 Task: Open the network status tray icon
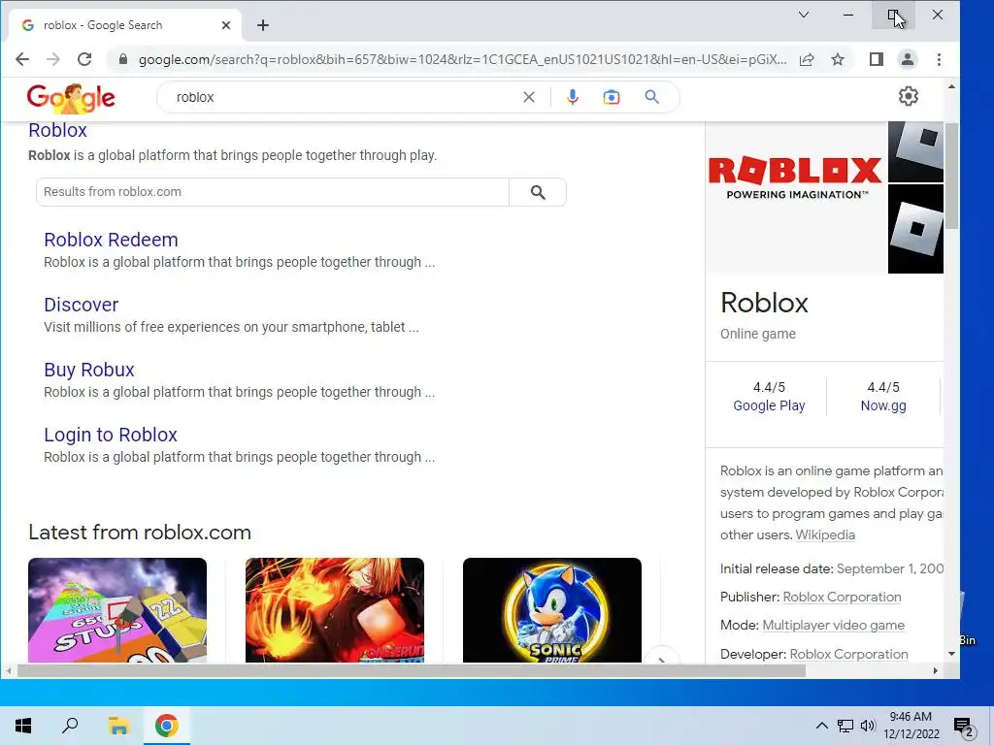[x=845, y=726]
